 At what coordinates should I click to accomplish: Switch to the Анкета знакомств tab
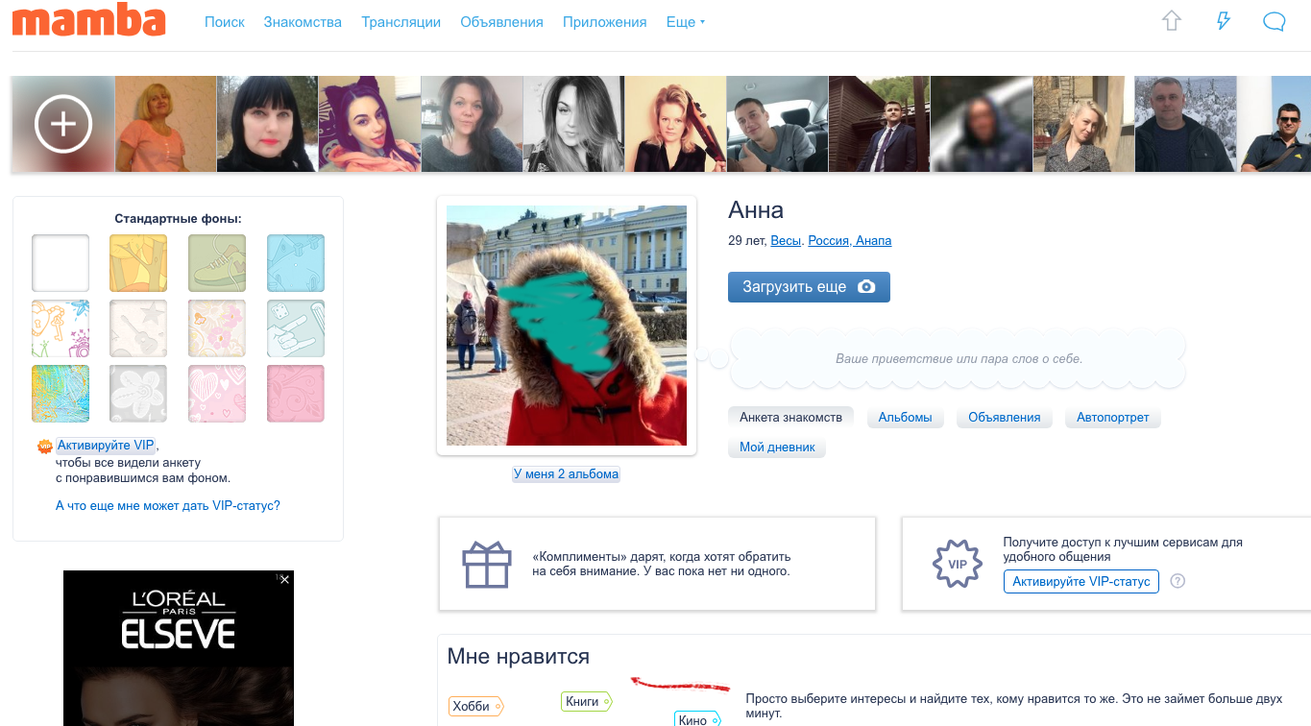click(790, 418)
